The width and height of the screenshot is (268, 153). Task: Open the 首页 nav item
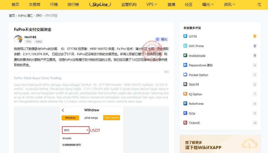tap(15, 4)
